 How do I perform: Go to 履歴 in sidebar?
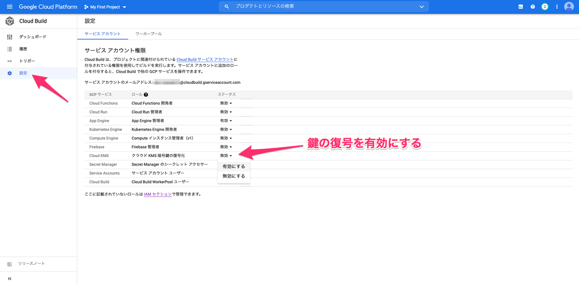(x=23, y=49)
